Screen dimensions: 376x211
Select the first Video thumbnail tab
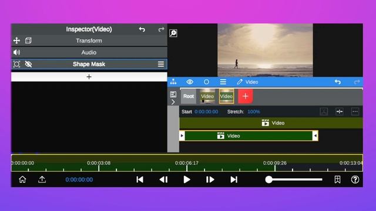click(x=207, y=96)
